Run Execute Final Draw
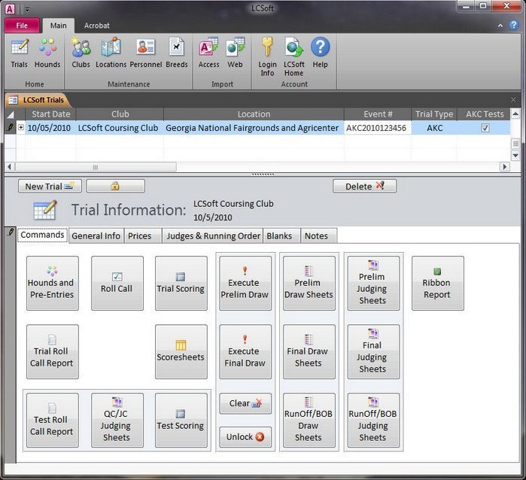526x480 pixels. click(245, 351)
